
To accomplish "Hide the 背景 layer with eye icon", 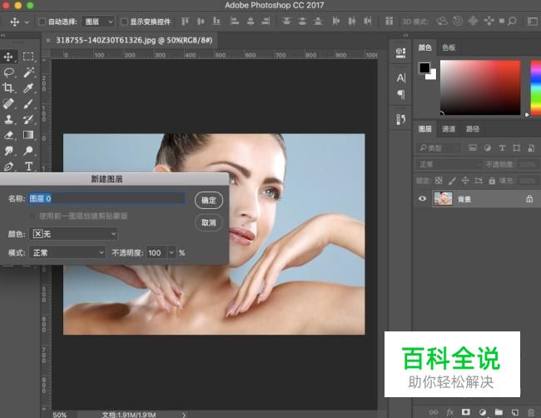I will point(423,199).
